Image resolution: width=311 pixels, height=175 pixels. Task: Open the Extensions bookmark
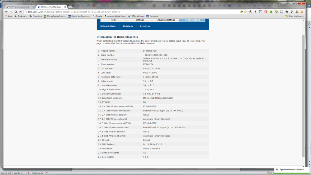[x=35, y=16]
